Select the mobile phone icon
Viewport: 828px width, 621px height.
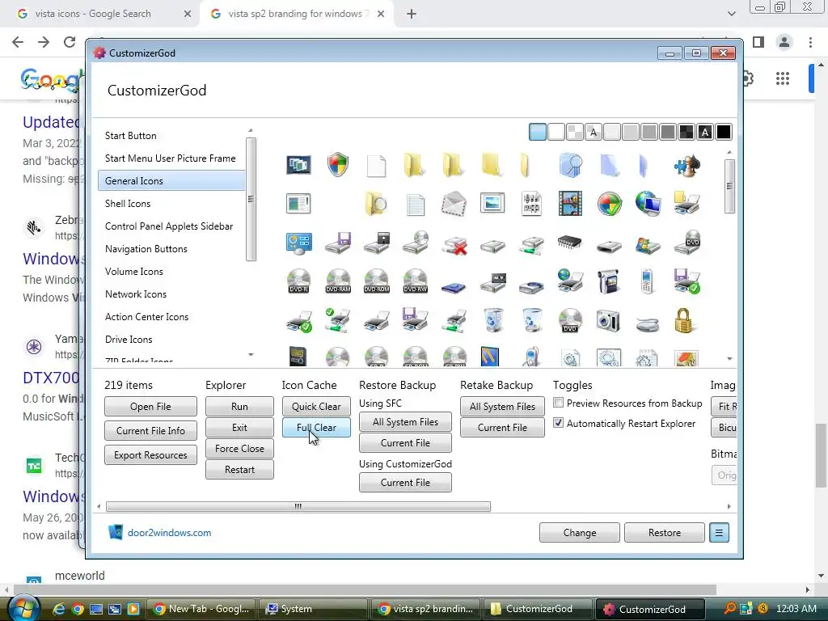pyautogui.click(x=647, y=281)
